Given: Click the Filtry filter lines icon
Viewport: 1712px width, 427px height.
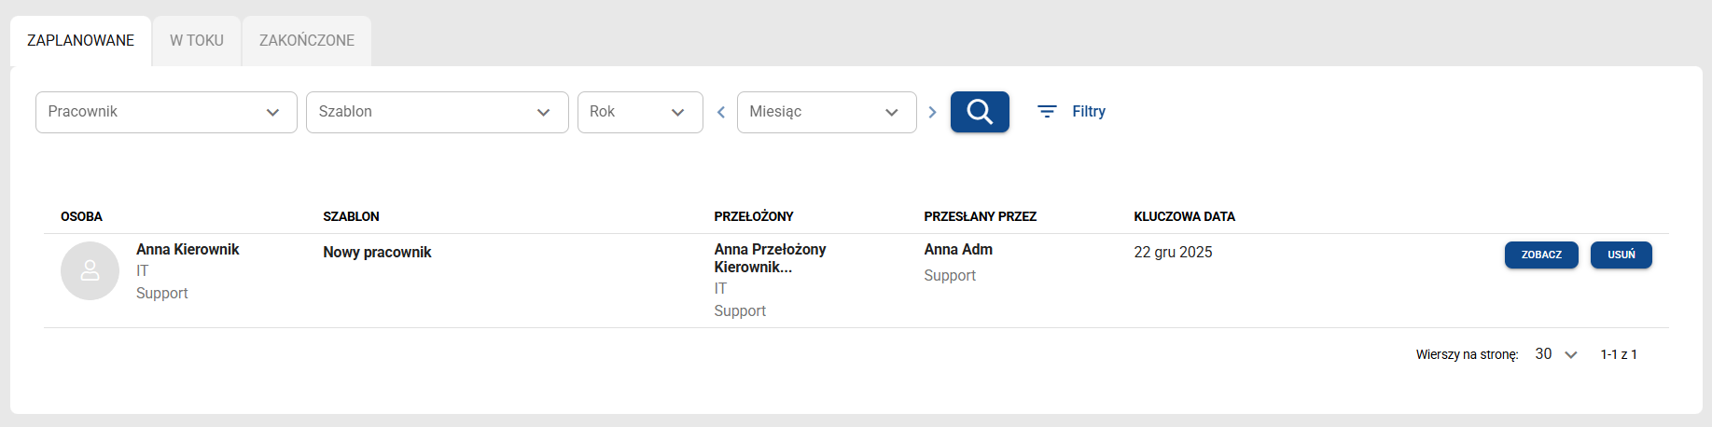Looking at the screenshot, I should click(1047, 112).
